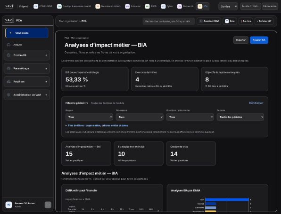Select the Continuité sidebar item label
The image size is (281, 214).
(20, 55)
